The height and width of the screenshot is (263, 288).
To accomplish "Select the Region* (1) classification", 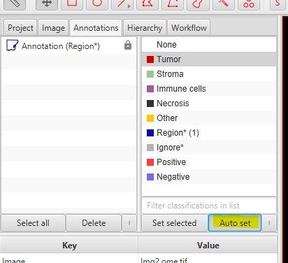I will pyautogui.click(x=209, y=133).
